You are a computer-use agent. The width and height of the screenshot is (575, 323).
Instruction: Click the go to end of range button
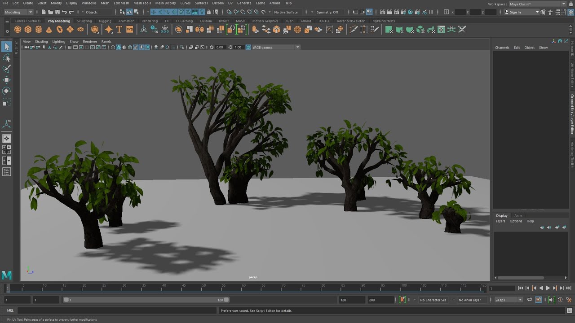pyautogui.click(x=568, y=288)
